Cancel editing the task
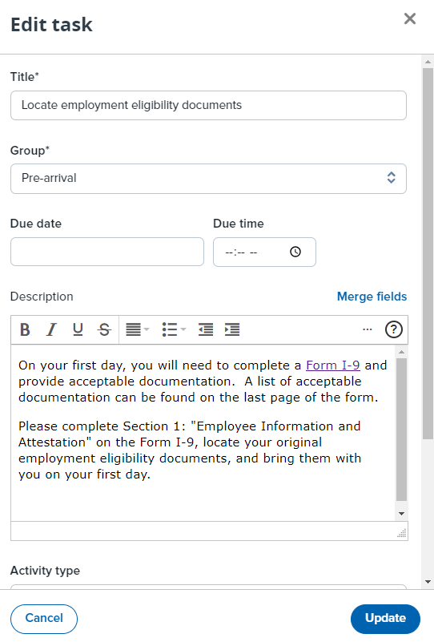The width and height of the screenshot is (434, 642). (44, 619)
